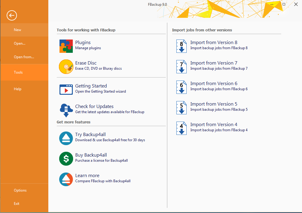
Task: Click Import from Version 6 title
Action: 214,84
